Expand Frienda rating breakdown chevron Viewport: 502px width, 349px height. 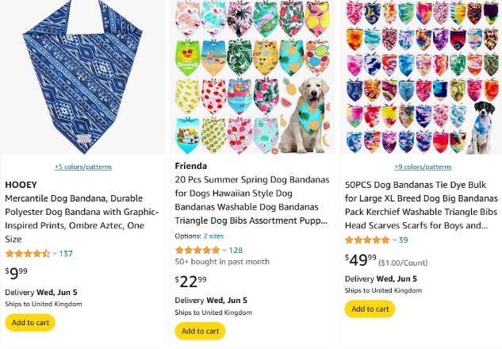[x=224, y=250]
